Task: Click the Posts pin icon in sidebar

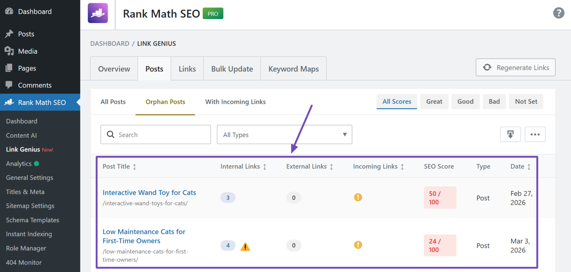Action: click(x=9, y=34)
